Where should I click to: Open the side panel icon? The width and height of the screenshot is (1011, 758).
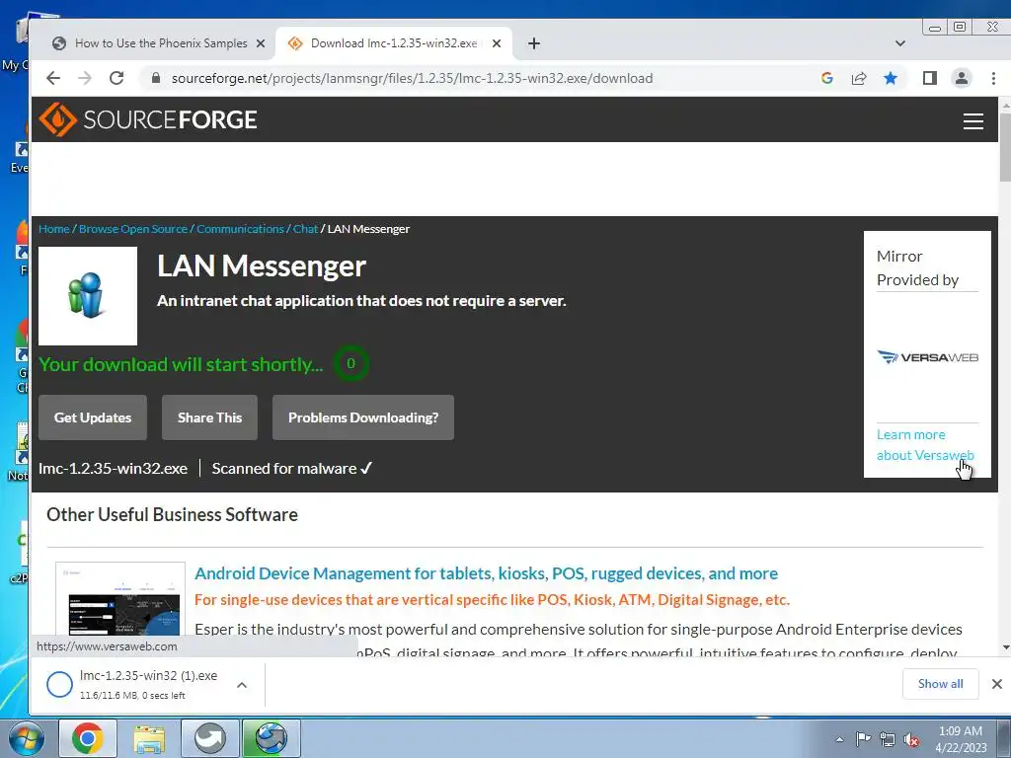click(x=930, y=78)
